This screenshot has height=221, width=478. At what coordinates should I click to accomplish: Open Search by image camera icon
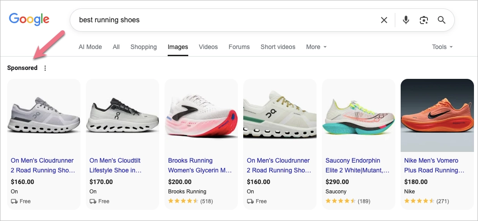pos(424,20)
